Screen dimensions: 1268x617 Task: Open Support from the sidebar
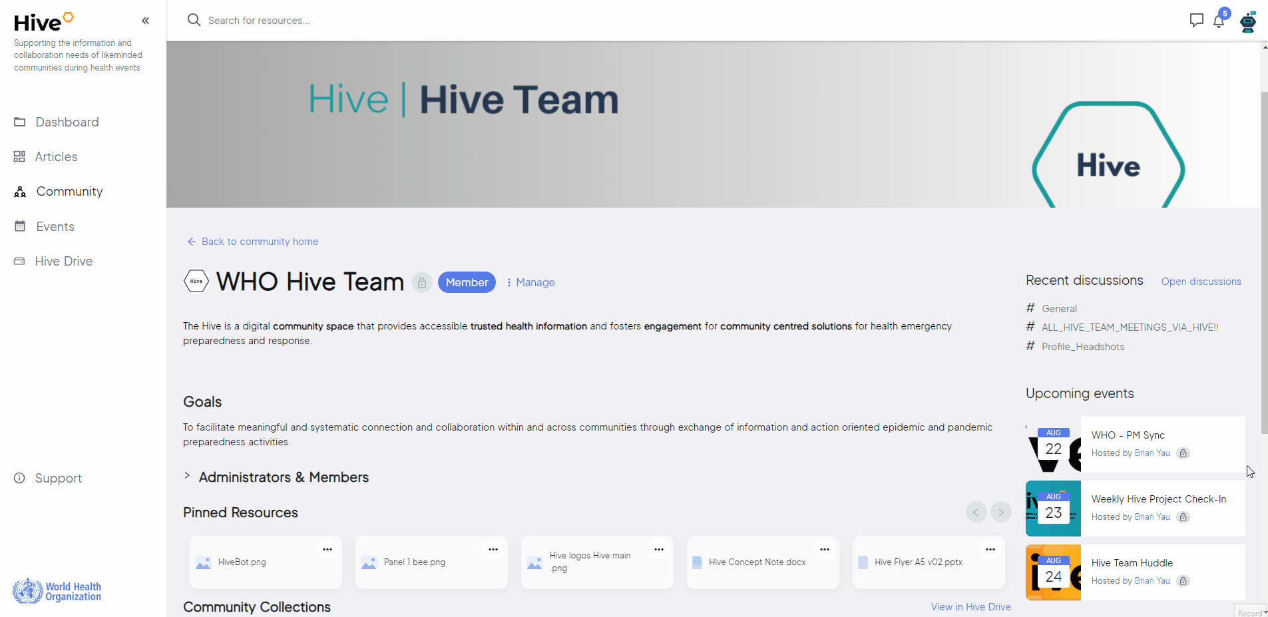point(58,478)
